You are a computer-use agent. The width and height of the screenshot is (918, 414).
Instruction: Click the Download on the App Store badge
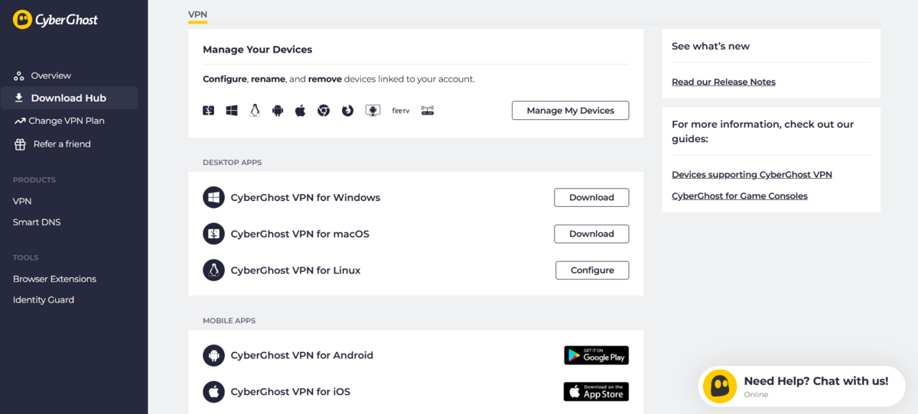[596, 392]
